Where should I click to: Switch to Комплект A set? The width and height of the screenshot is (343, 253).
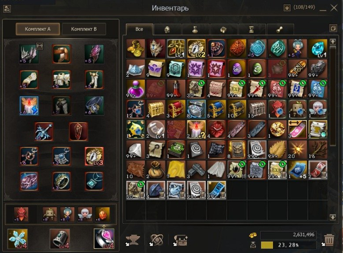coord(38,29)
